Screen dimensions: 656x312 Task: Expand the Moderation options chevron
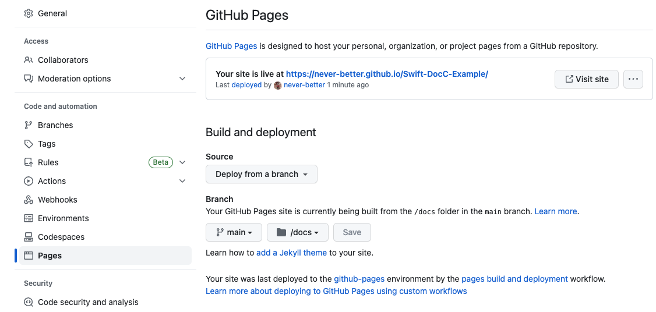[182, 79]
